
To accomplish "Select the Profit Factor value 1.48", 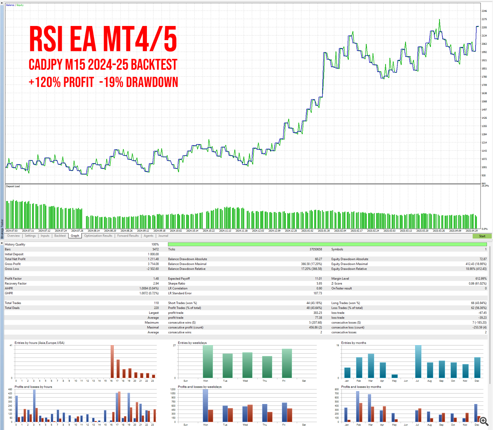I will 156,279.
